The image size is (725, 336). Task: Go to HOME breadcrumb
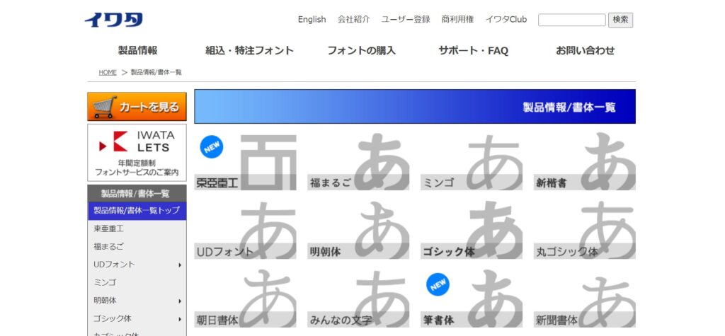point(108,73)
